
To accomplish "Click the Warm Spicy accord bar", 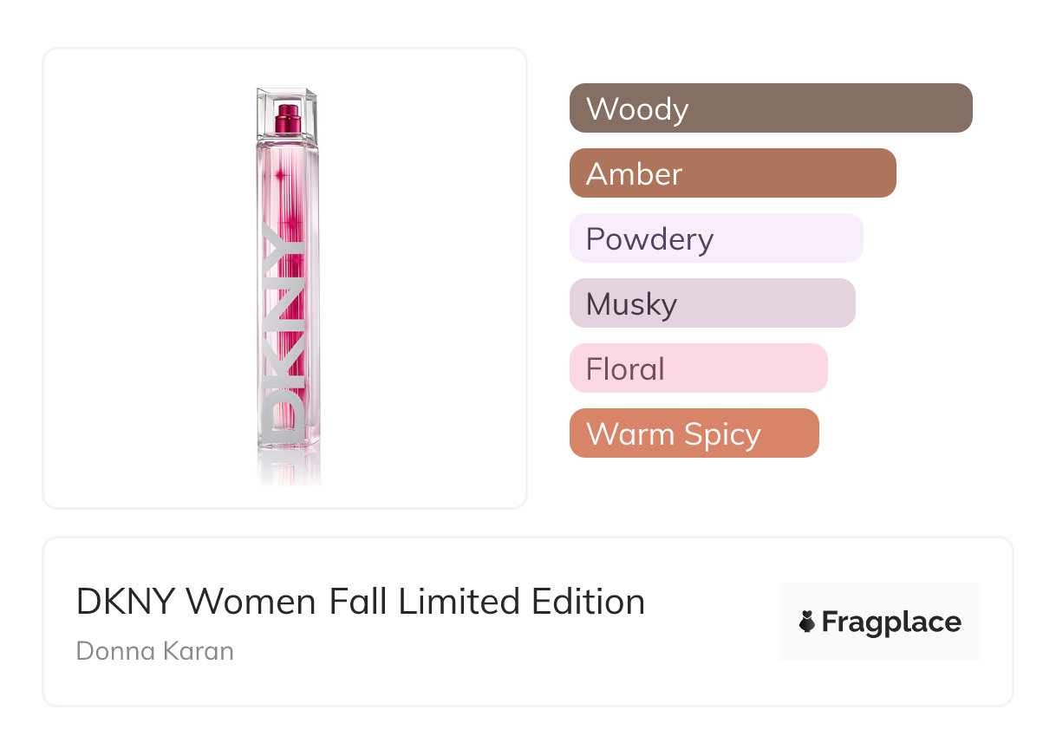I will click(x=694, y=433).
